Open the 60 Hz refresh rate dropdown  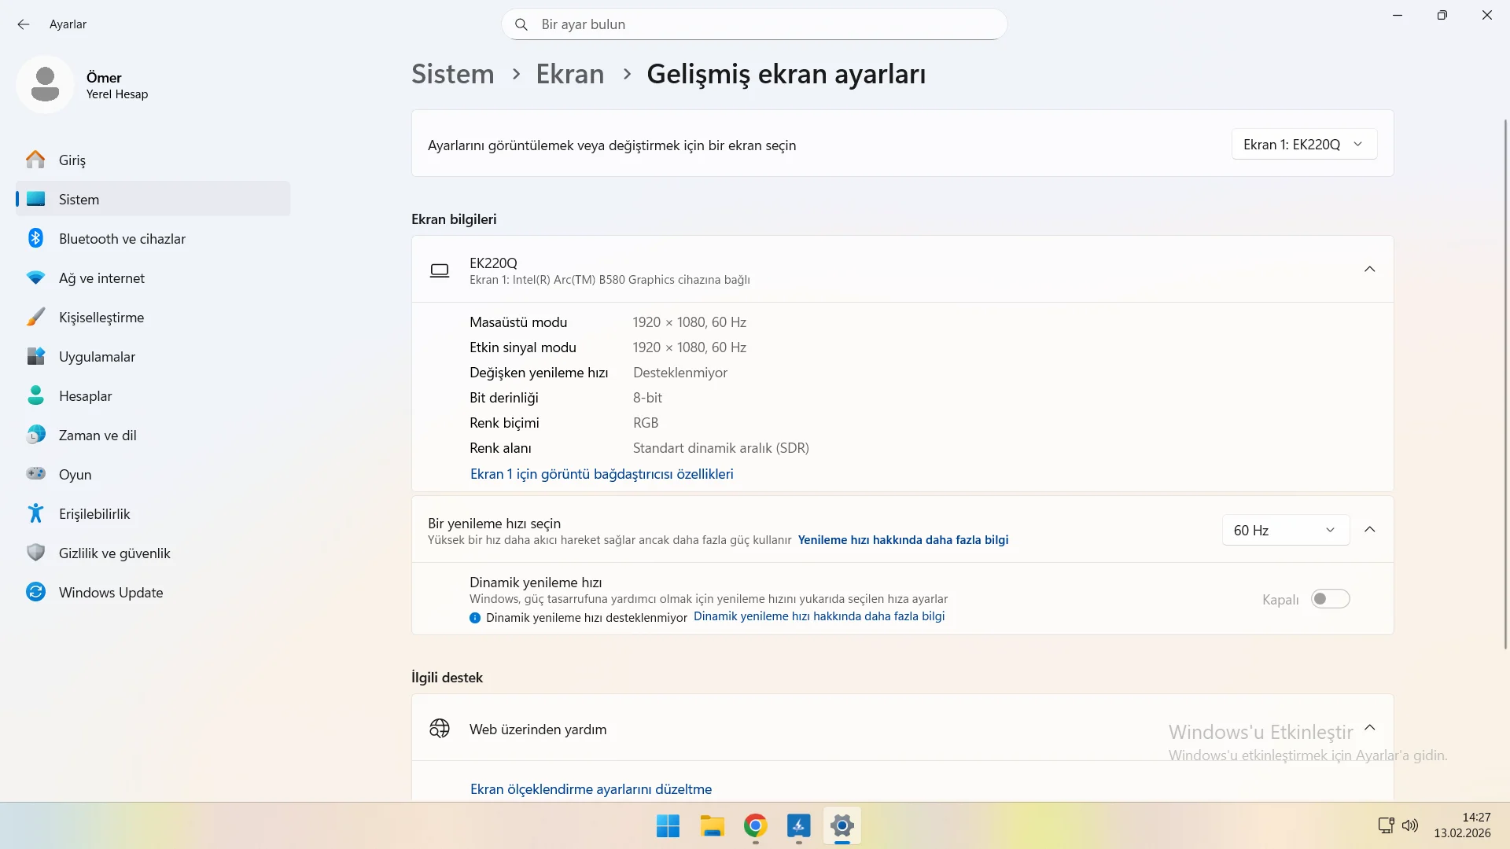pos(1285,530)
